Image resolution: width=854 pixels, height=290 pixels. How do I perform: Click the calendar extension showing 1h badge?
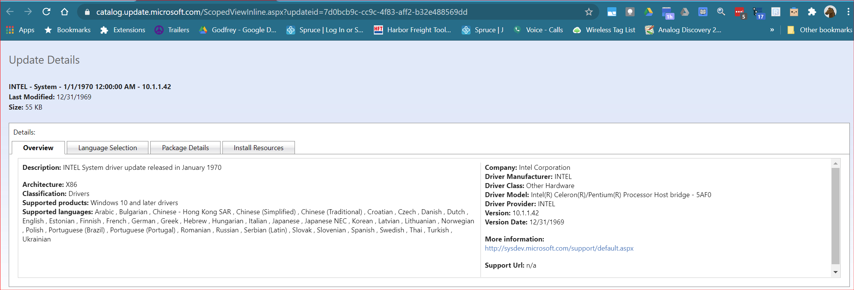point(667,13)
